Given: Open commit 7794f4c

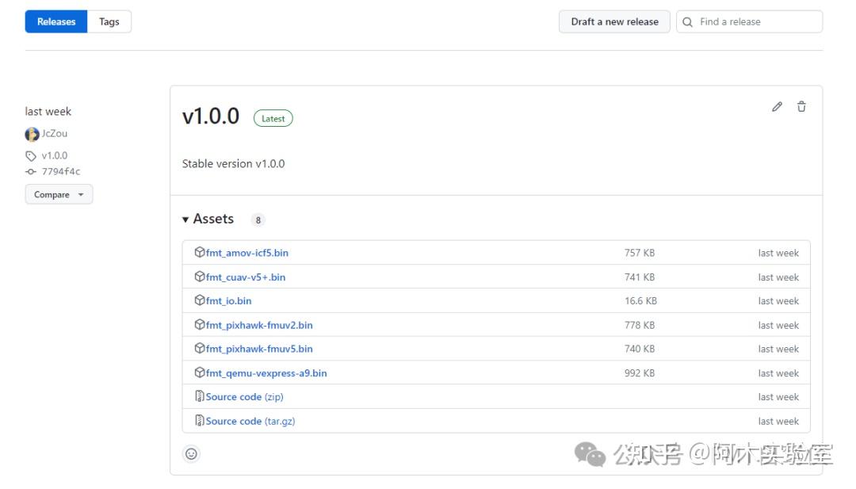Looking at the screenshot, I should 61,171.
